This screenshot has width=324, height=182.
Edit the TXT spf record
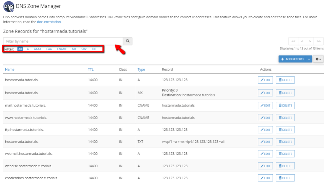265,142
